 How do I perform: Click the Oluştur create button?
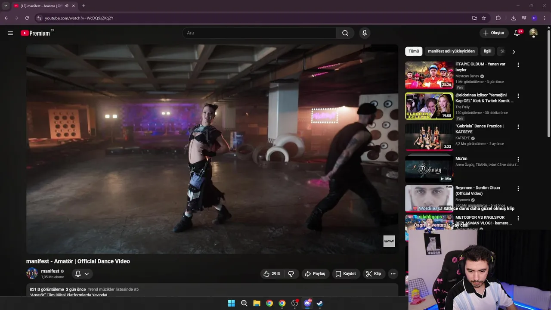pos(493,33)
